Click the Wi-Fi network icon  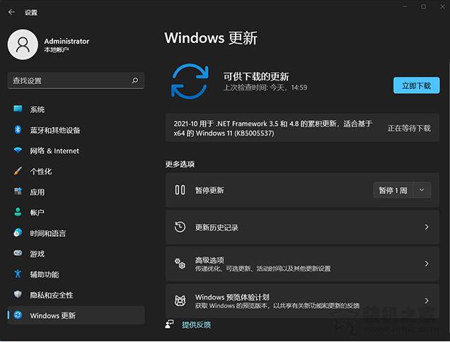pyautogui.click(x=18, y=151)
